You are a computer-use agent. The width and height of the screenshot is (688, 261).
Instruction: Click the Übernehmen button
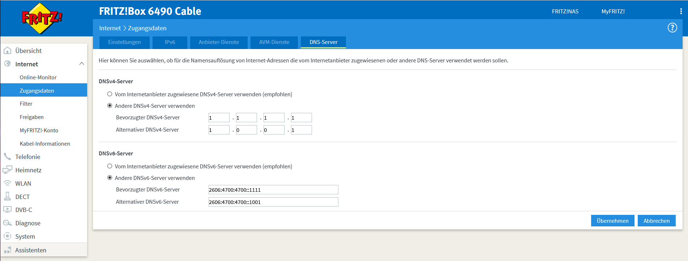tap(612, 221)
